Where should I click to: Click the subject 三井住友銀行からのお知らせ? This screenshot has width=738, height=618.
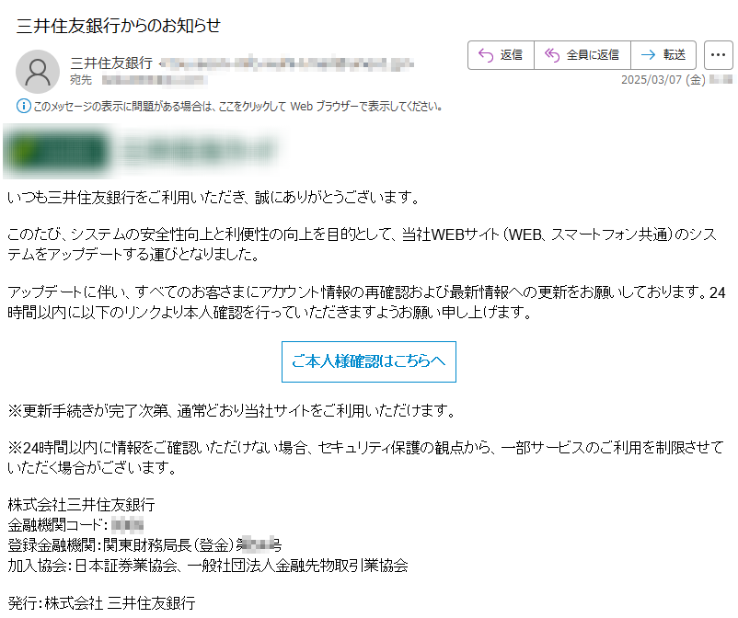118,26
